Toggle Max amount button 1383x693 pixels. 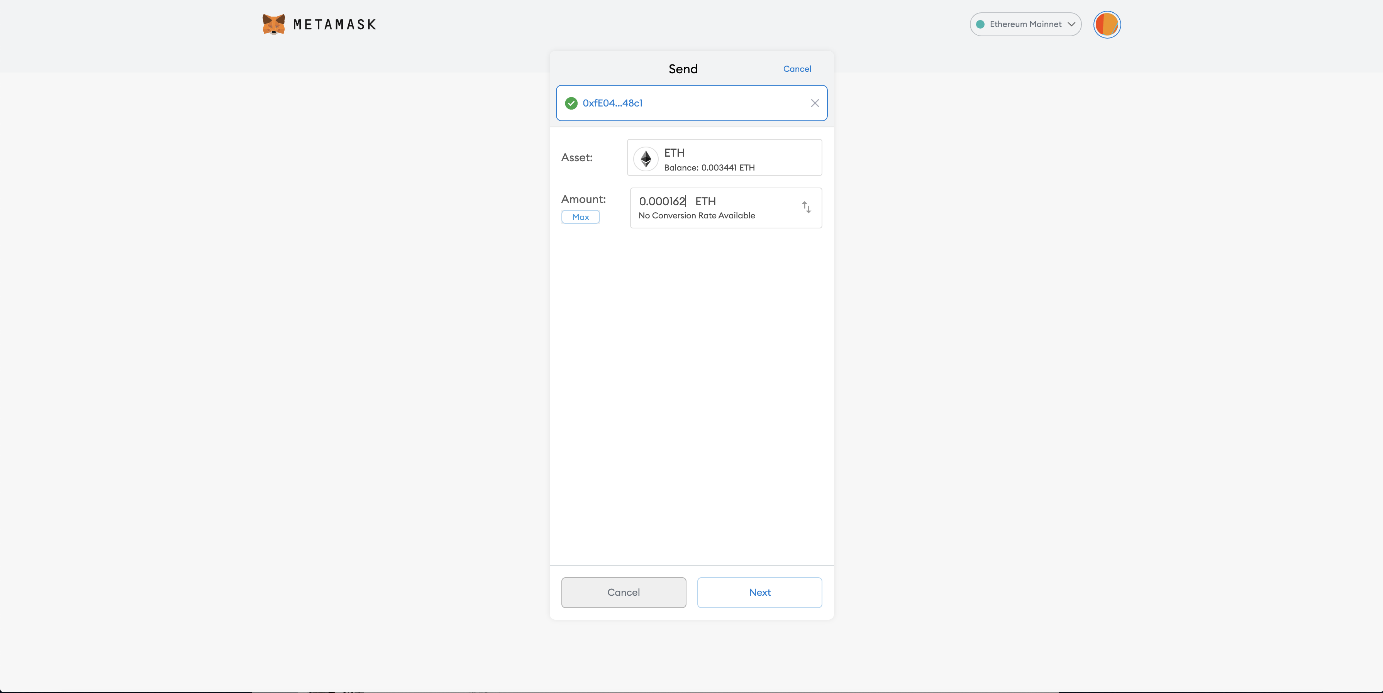(580, 217)
